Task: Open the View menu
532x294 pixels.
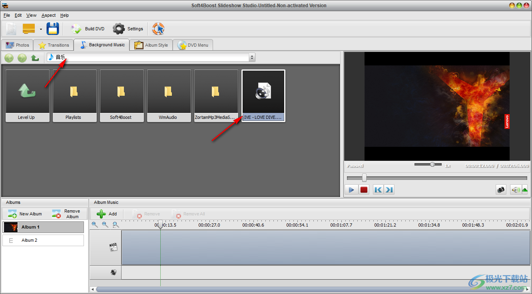Action: point(32,15)
